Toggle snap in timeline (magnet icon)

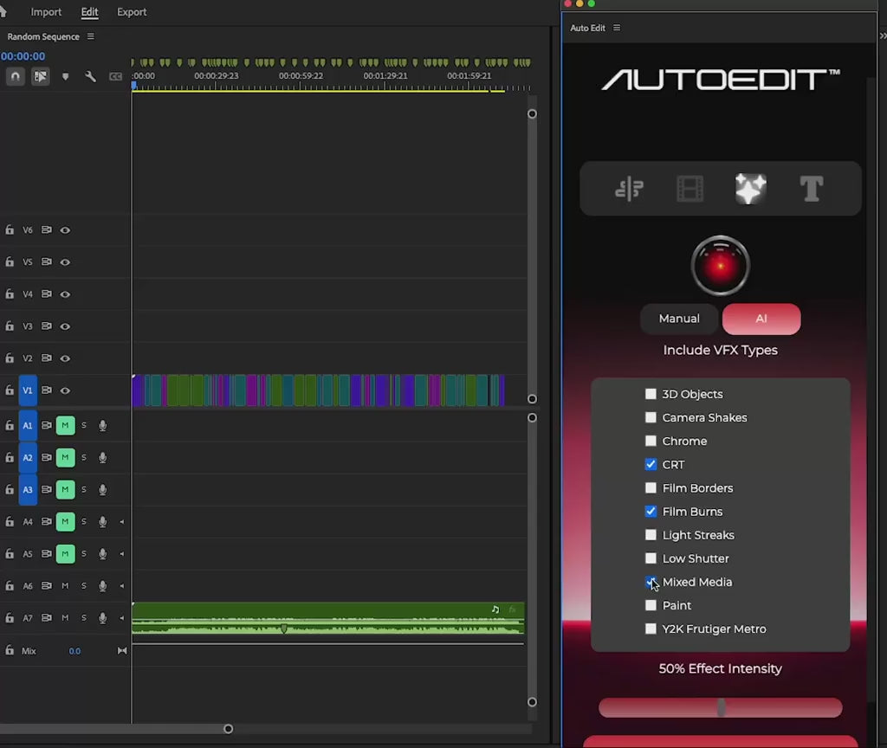pos(15,76)
